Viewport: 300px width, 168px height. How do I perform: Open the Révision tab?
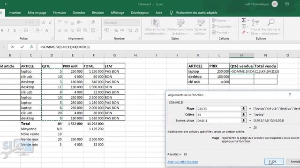(x=98, y=13)
